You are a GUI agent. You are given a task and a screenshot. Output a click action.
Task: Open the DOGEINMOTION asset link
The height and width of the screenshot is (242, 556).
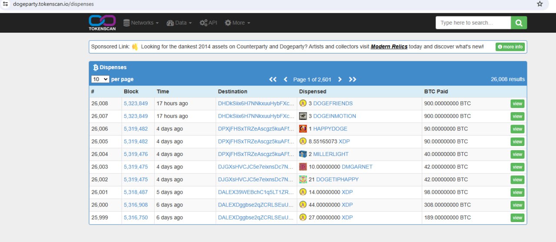(x=334, y=116)
